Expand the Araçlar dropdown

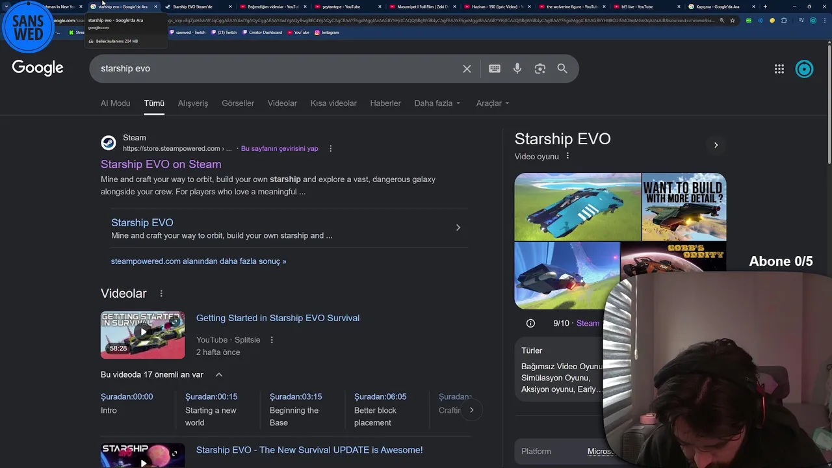pos(493,103)
